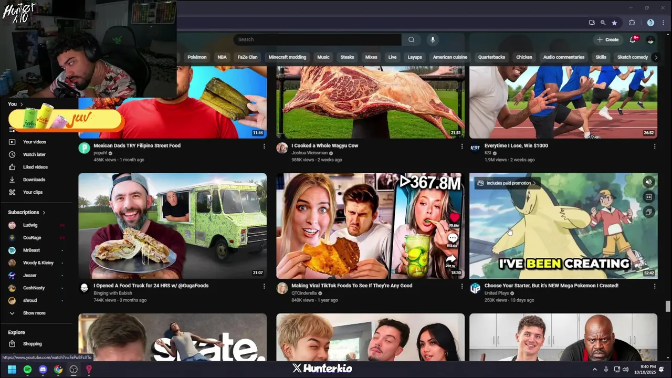This screenshot has height=378, width=672.
Task: Unmute the Choose Your Starter preview
Action: pyautogui.click(x=649, y=182)
